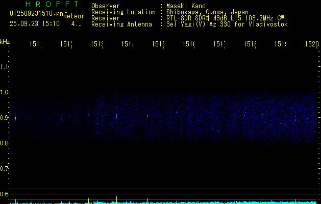Click the 0.7 frequency axis label
This screenshot has width=321, height=204.
(x=5, y=169)
